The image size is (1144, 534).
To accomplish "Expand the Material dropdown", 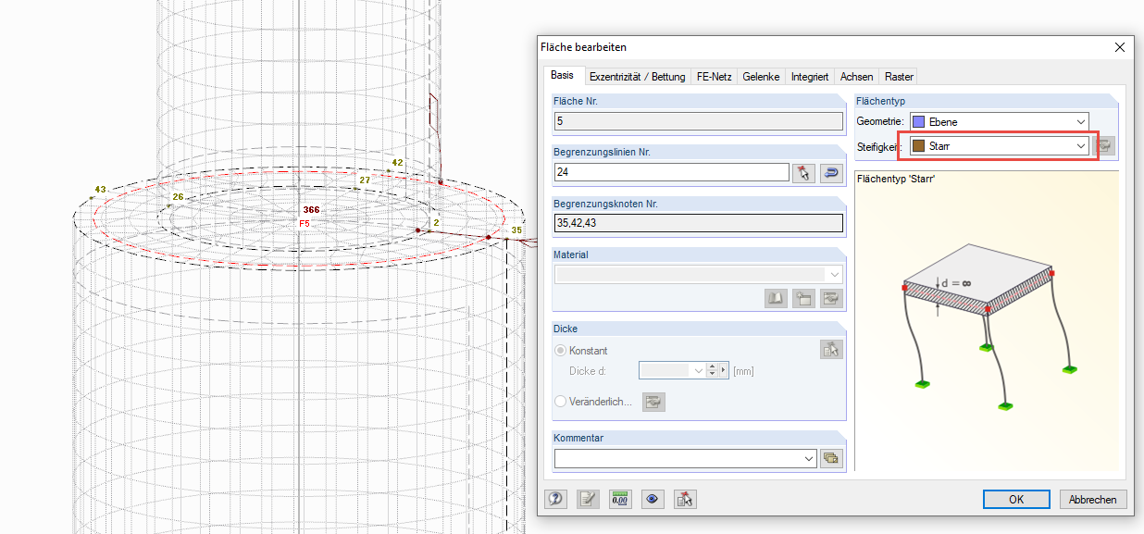I will [x=837, y=274].
